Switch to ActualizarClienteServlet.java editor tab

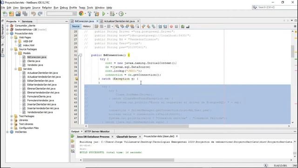pos(119,21)
